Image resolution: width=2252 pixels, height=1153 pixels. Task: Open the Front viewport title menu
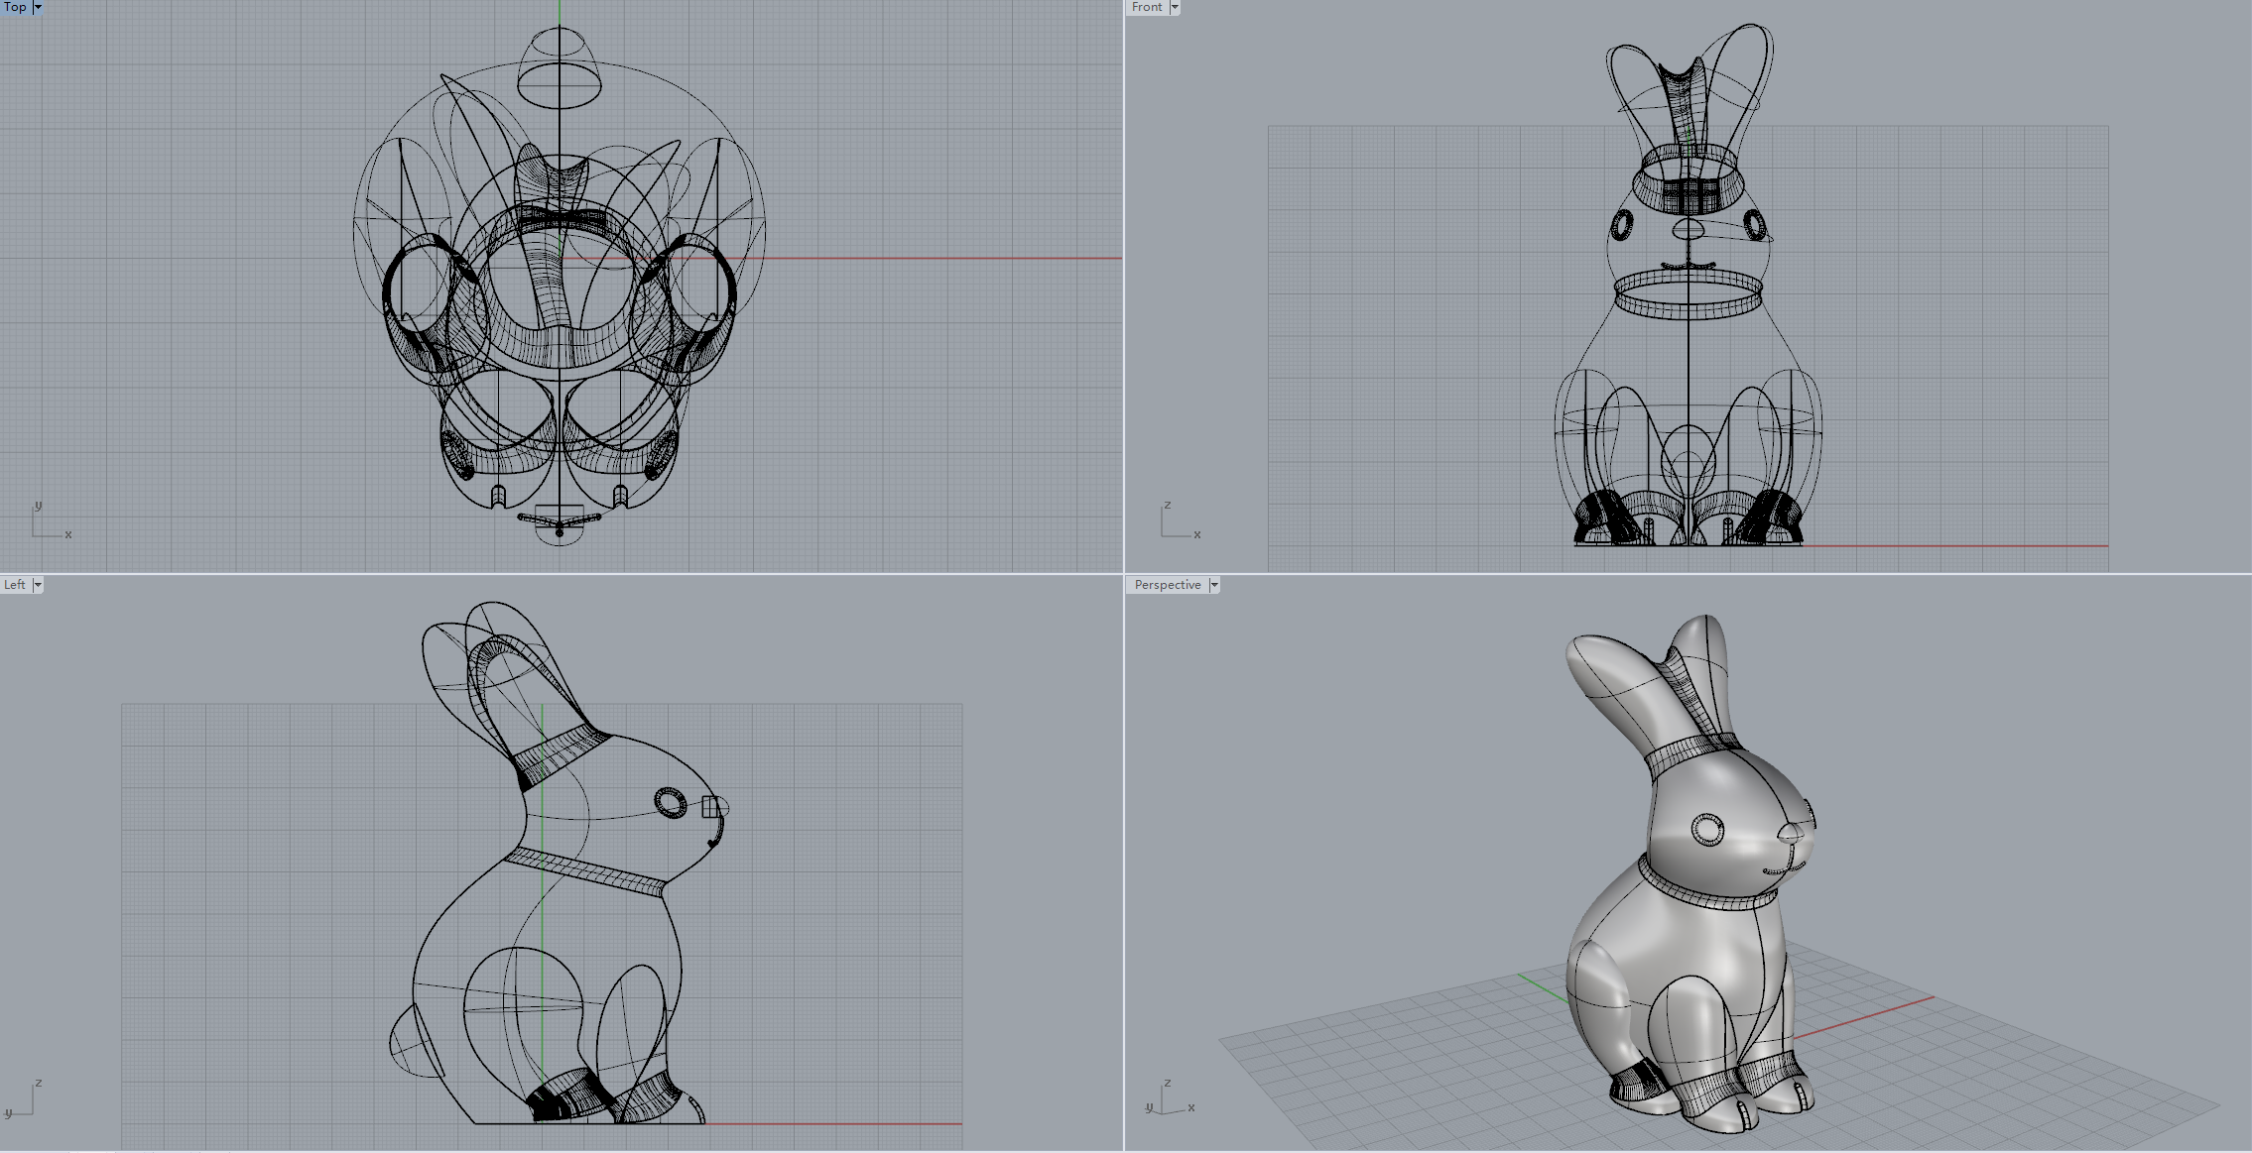(1146, 7)
